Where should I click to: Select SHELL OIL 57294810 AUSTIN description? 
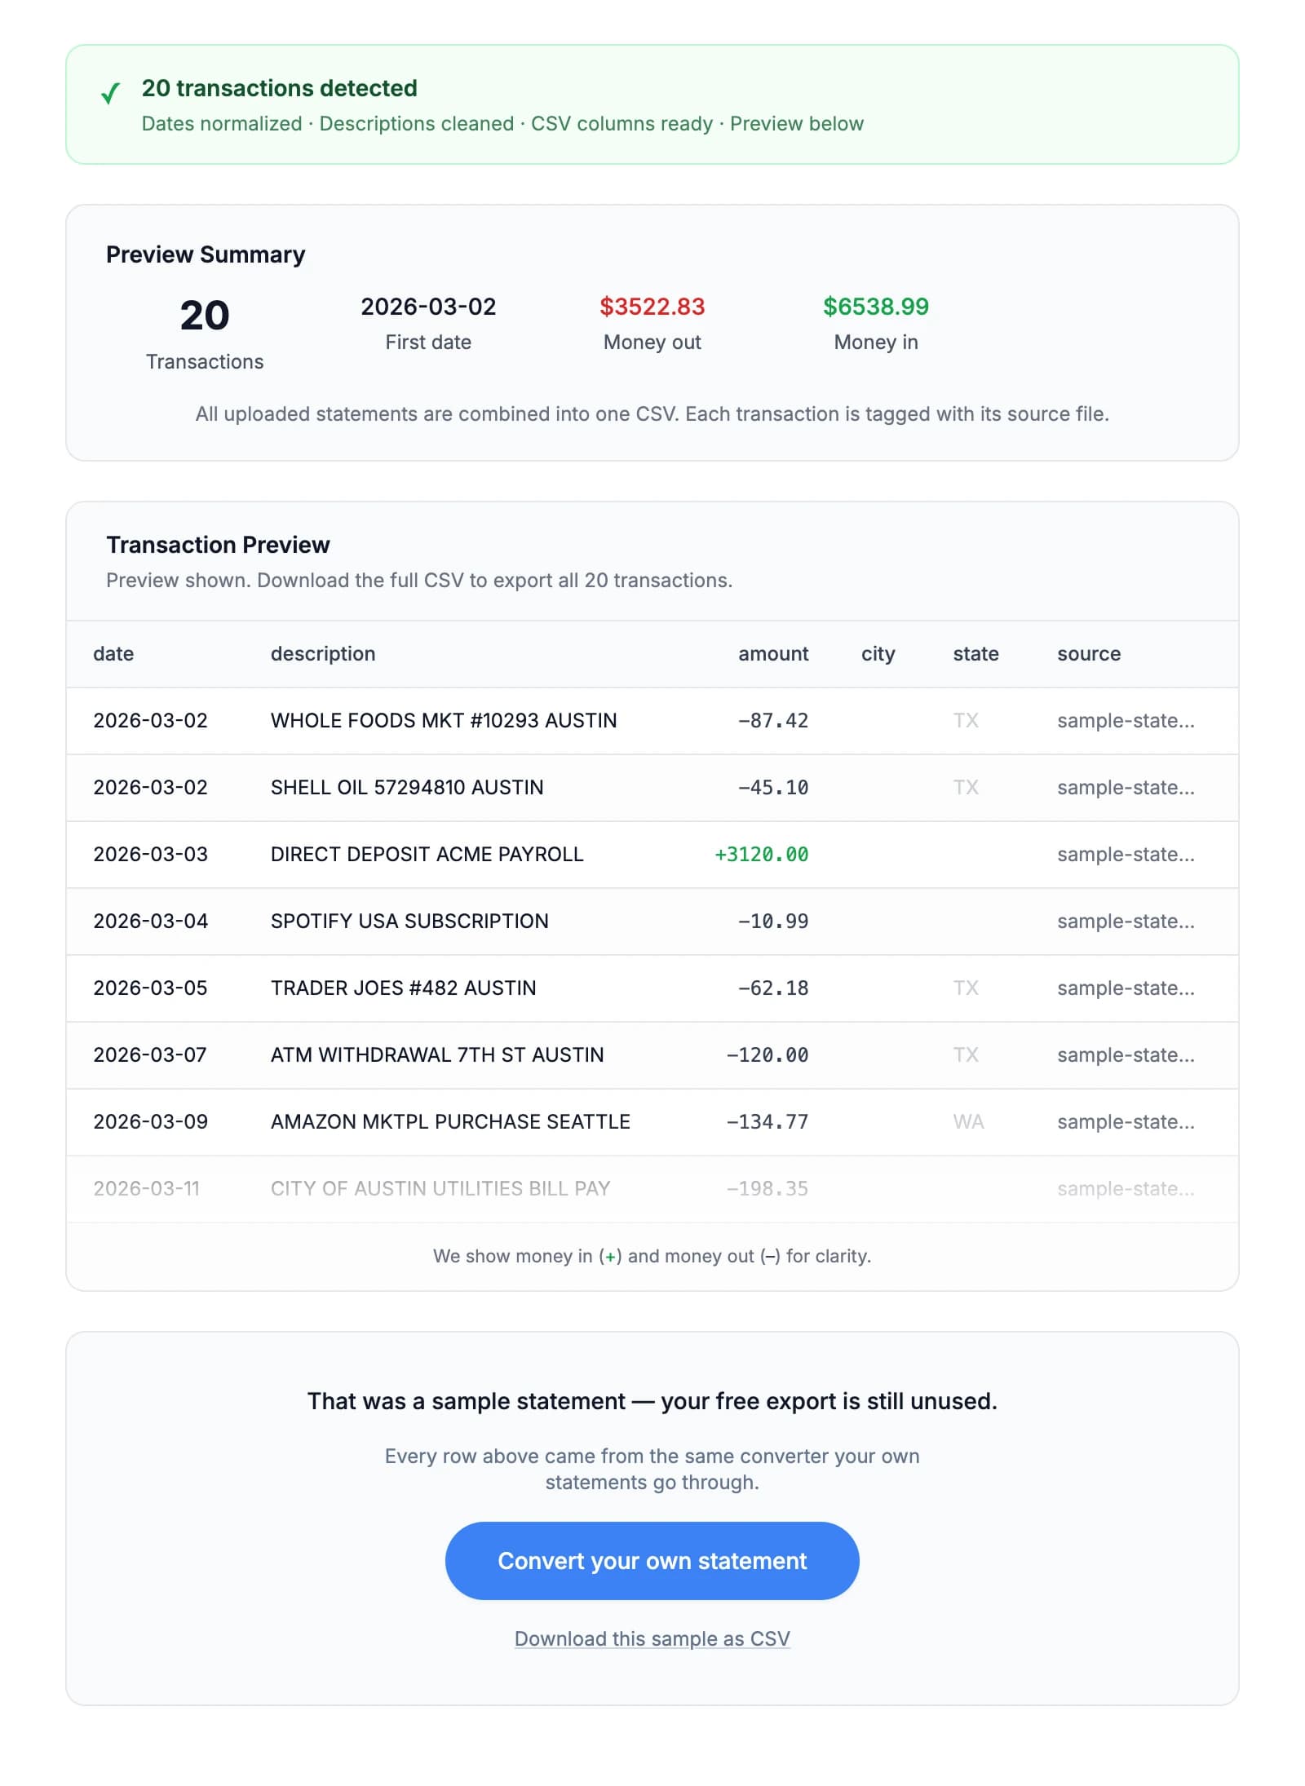(407, 787)
